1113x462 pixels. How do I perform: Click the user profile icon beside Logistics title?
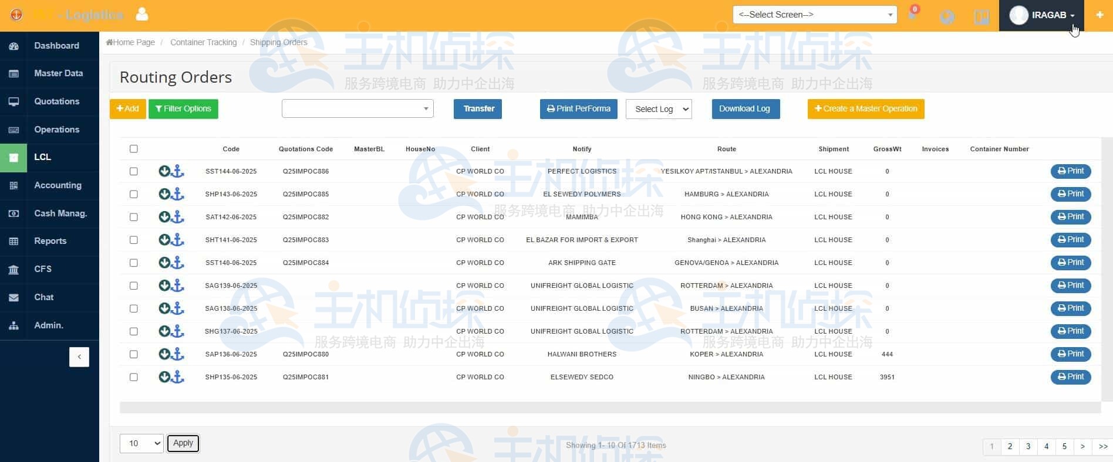point(142,14)
